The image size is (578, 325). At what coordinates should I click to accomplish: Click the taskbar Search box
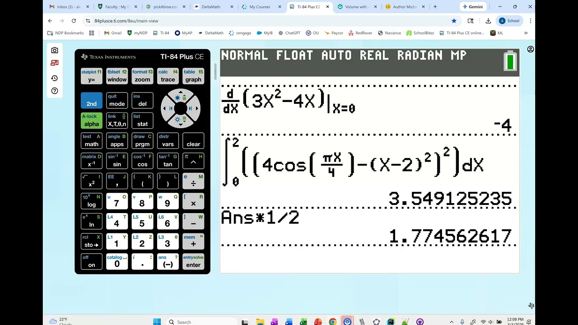[x=201, y=322]
